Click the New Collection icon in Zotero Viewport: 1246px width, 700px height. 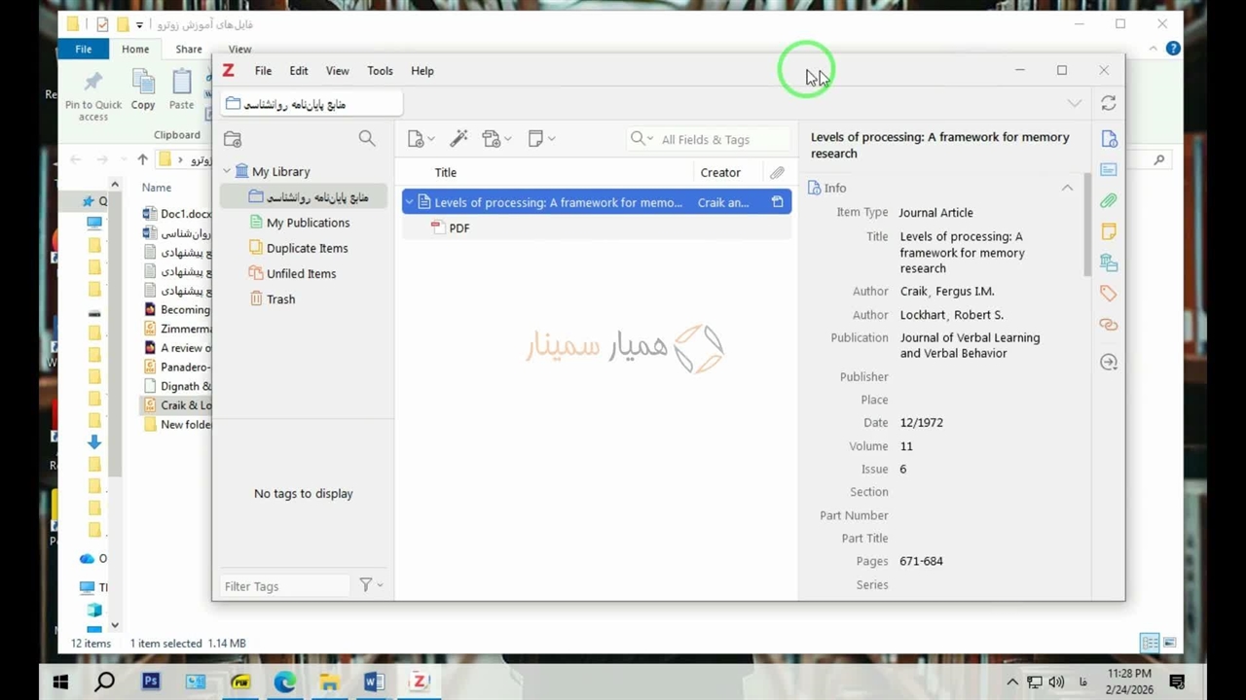[x=233, y=139]
